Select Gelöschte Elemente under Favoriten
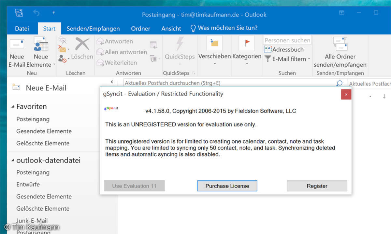The image size is (391, 234). click(43, 143)
